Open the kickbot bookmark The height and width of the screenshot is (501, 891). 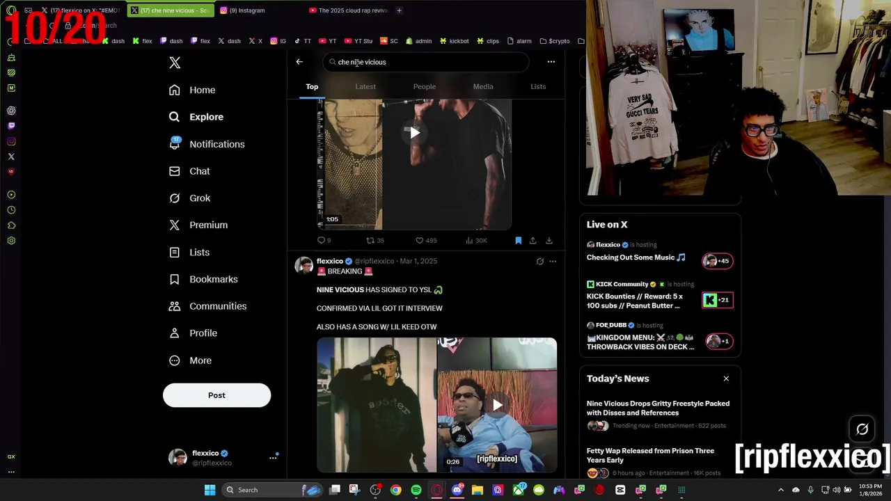[455, 41]
